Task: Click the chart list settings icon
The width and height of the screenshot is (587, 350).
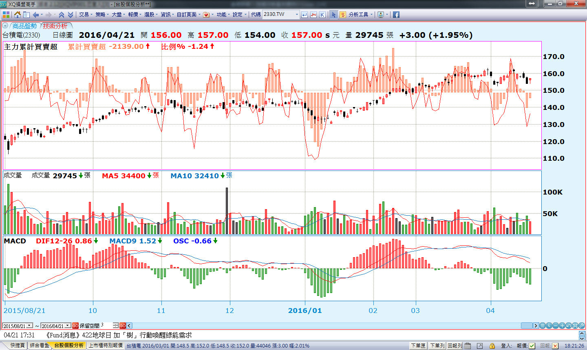Action: point(543,326)
